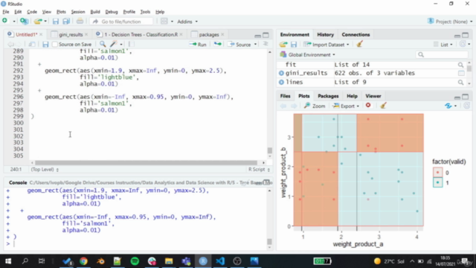Click Go to file/function field
The height and width of the screenshot is (268, 476).
click(121, 22)
